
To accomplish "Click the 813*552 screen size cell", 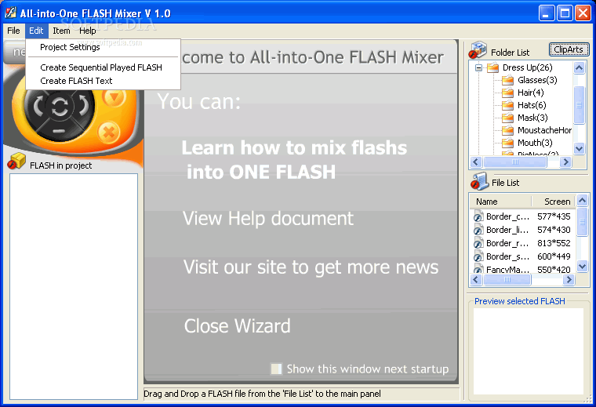I will [x=554, y=243].
